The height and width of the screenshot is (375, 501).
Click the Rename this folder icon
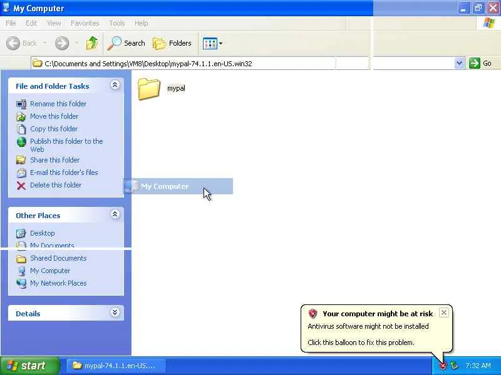21,104
